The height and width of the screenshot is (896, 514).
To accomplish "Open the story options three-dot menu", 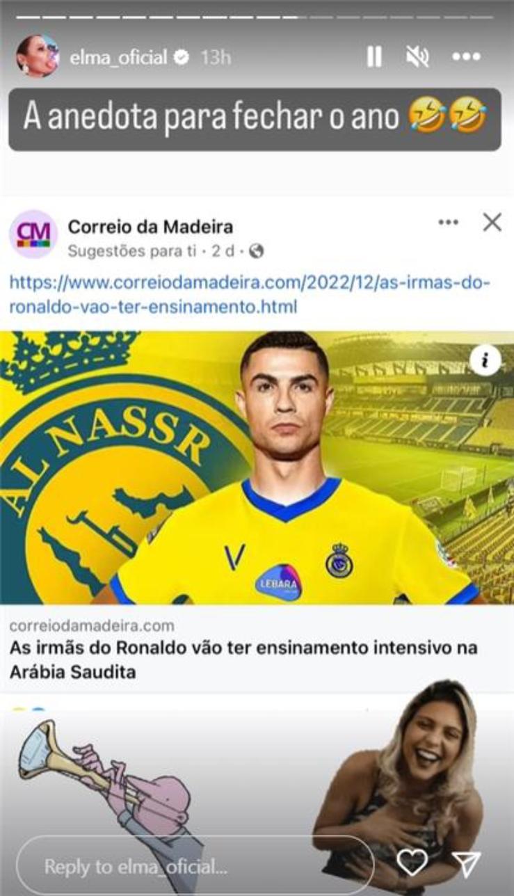I will click(x=466, y=57).
